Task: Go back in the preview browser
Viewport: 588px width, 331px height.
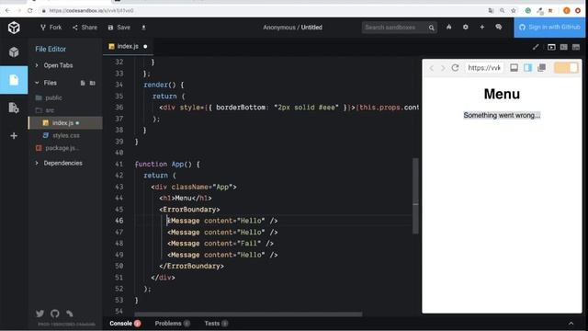Action: tap(432, 68)
